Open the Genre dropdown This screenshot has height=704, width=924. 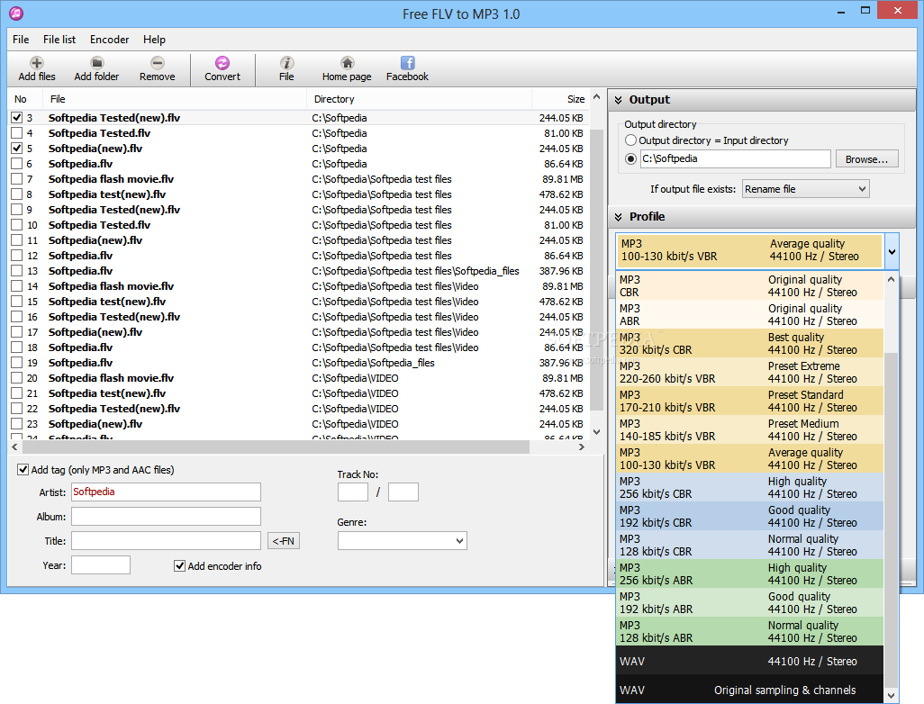pos(402,541)
